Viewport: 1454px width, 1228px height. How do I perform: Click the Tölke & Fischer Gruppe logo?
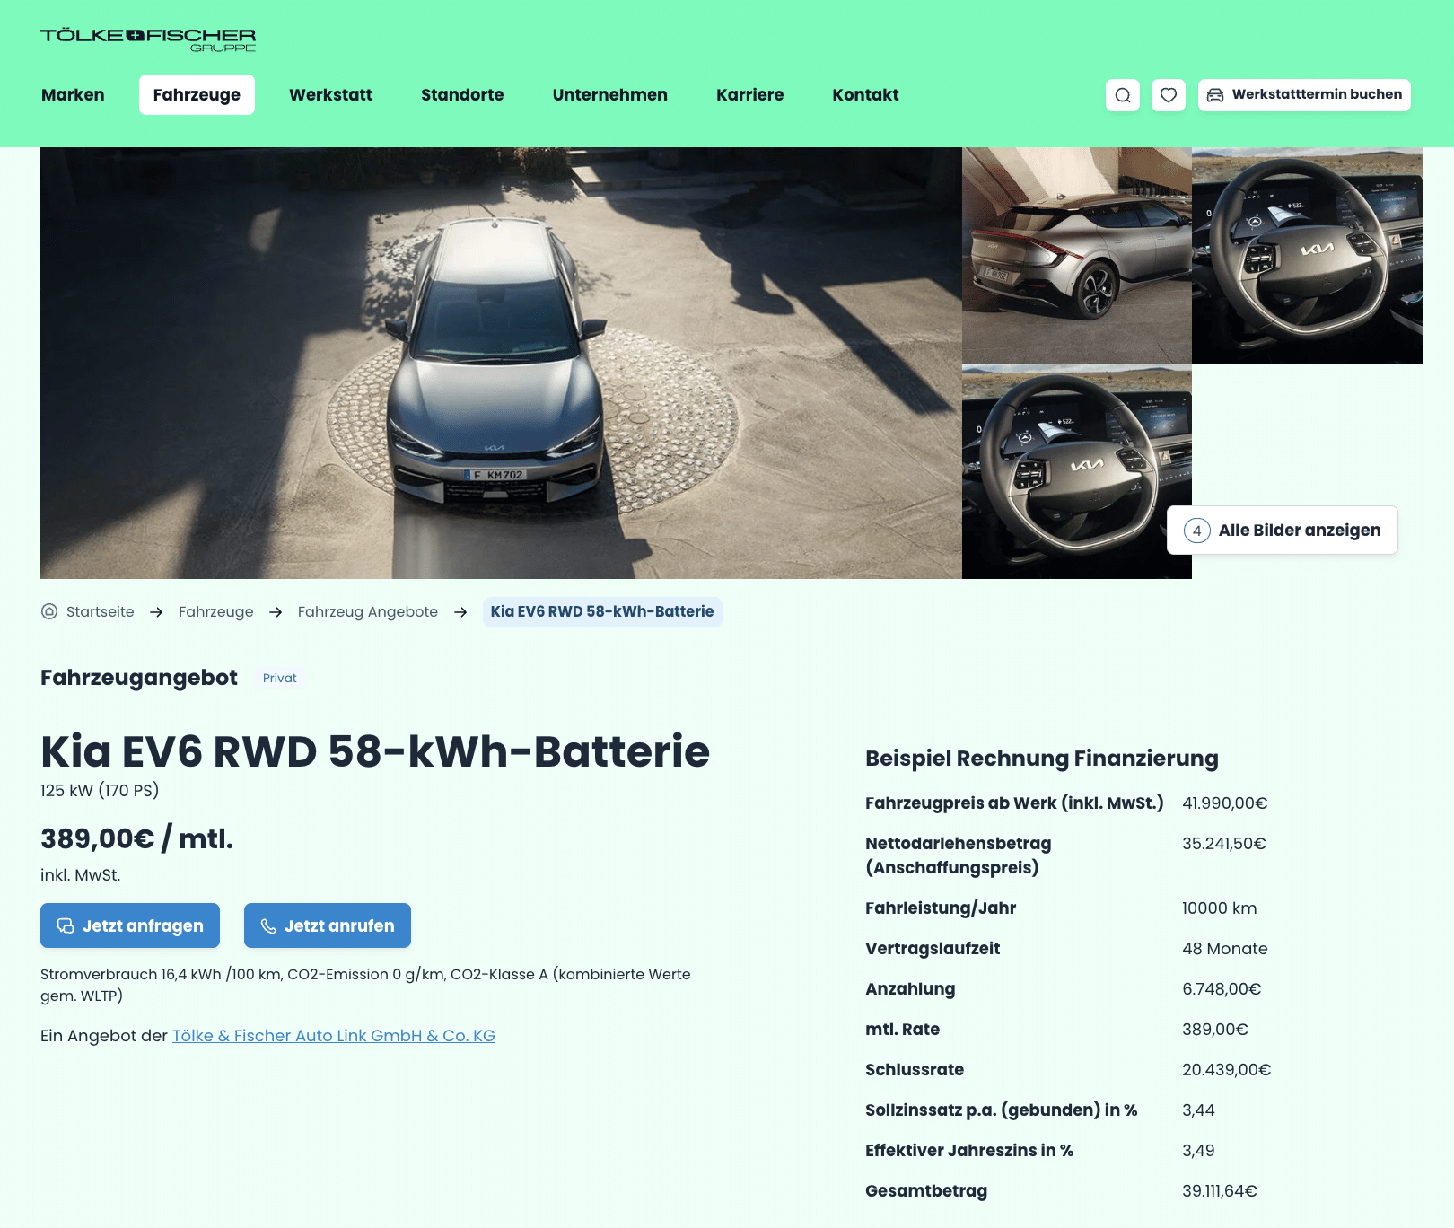(x=148, y=39)
